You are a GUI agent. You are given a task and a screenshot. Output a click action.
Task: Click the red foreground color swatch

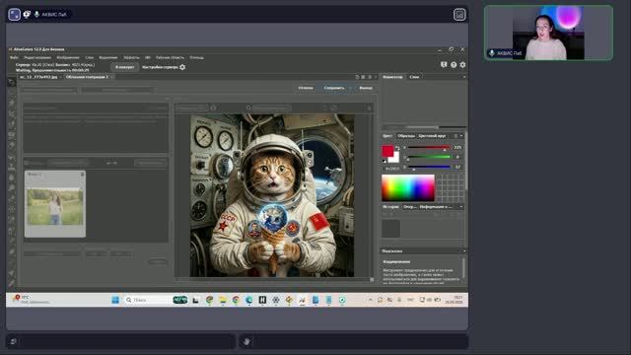387,151
